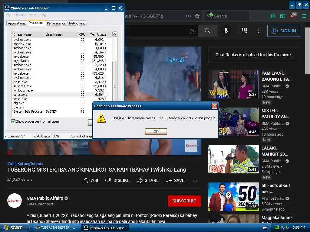
Task: Open the browser library icon
Action: click(273, 16)
